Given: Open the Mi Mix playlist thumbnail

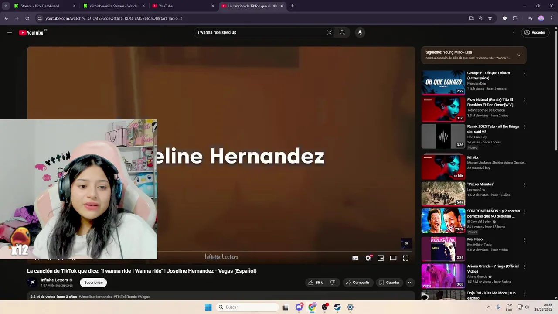Looking at the screenshot, I should pyautogui.click(x=443, y=167).
